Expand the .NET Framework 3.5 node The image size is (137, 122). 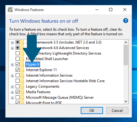12,43
